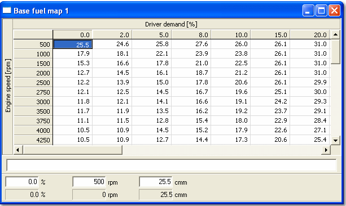Select cell 23.9 in the 1000 rpm row
Viewport: 346px width, 206px height.
pos(191,53)
